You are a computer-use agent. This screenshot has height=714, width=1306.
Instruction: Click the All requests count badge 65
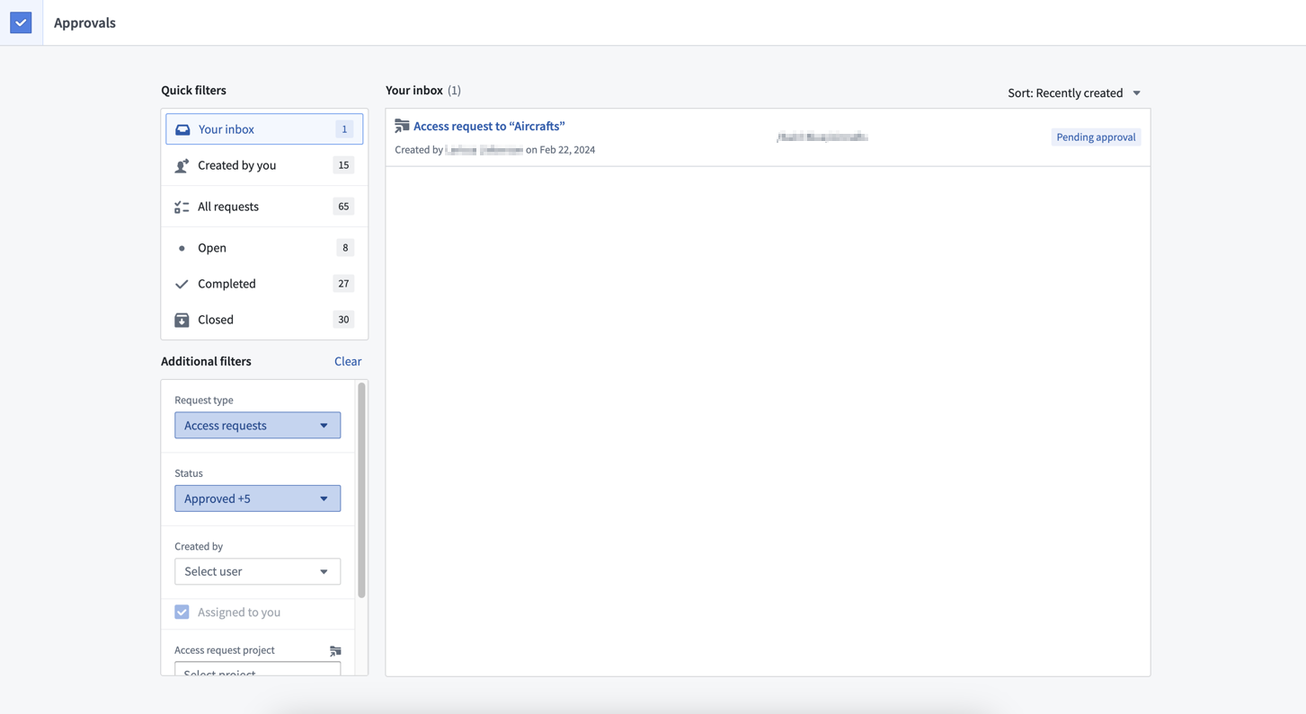(343, 207)
